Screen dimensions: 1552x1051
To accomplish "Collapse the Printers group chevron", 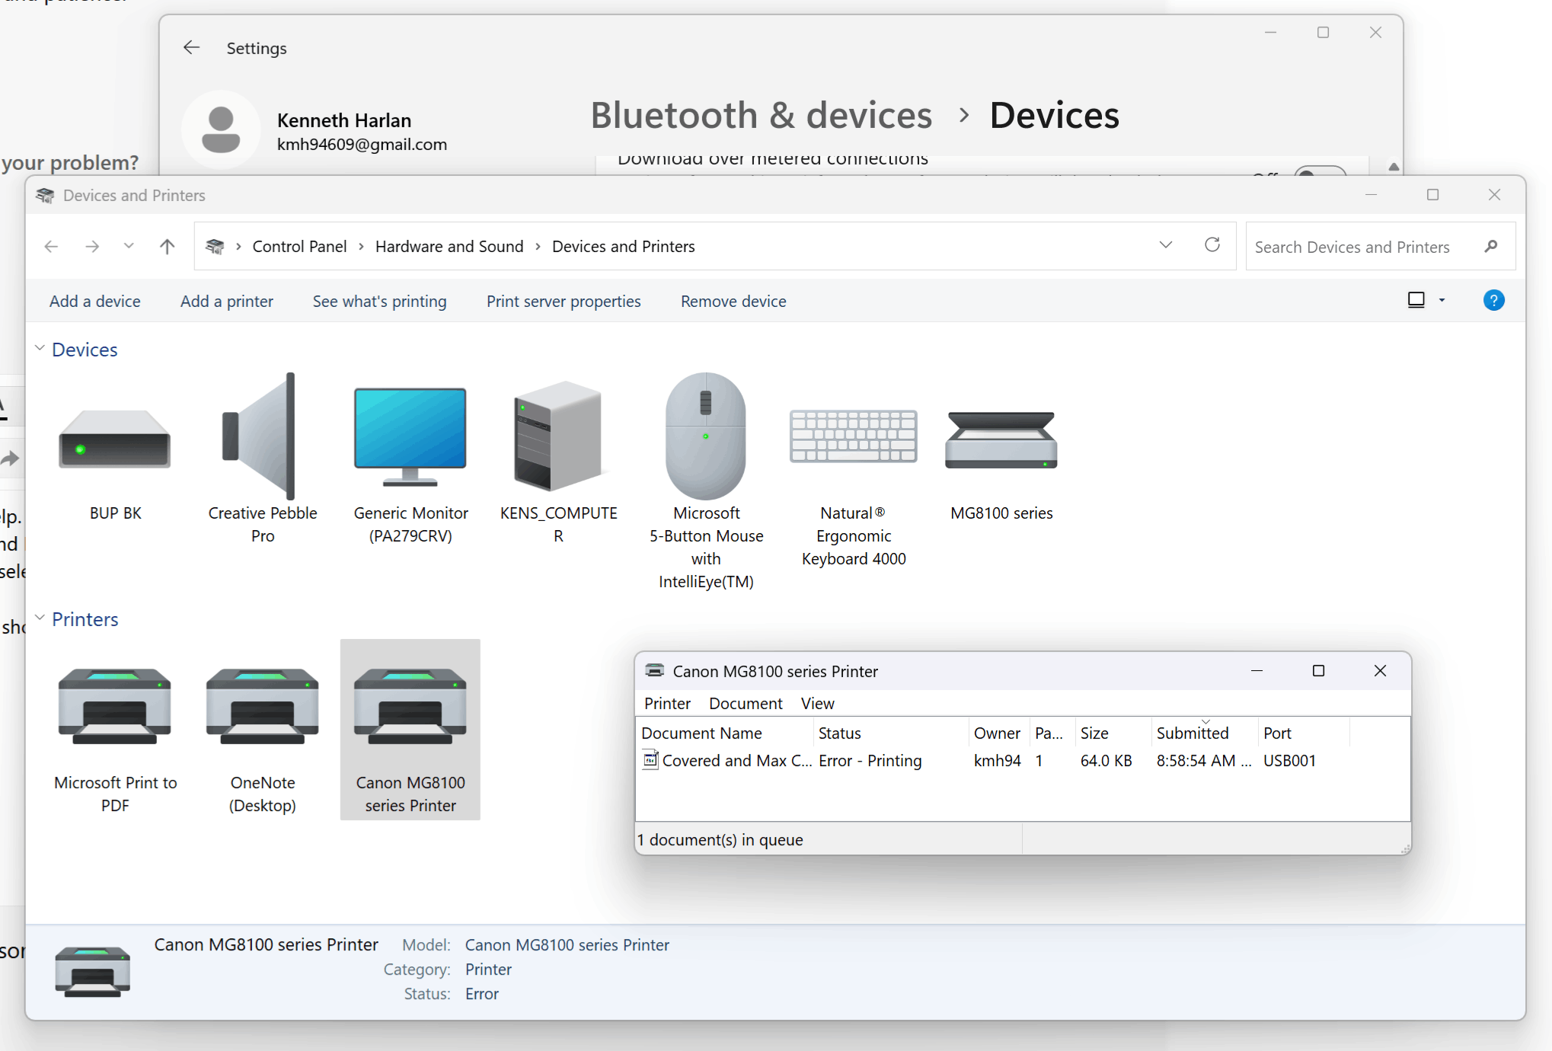I will 40,618.
